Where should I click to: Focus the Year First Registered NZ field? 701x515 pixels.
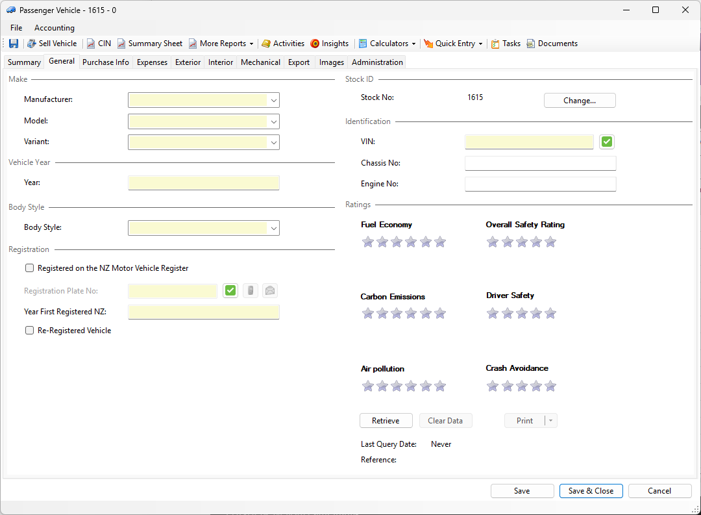click(203, 312)
